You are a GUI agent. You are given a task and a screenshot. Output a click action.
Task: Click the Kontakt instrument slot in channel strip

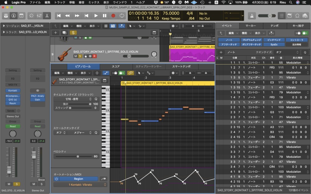12,90
